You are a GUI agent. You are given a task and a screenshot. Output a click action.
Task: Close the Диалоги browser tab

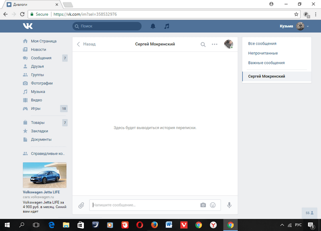pos(57,4)
